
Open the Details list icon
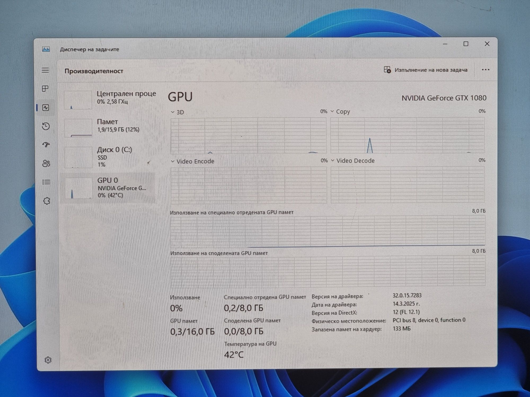coord(46,182)
